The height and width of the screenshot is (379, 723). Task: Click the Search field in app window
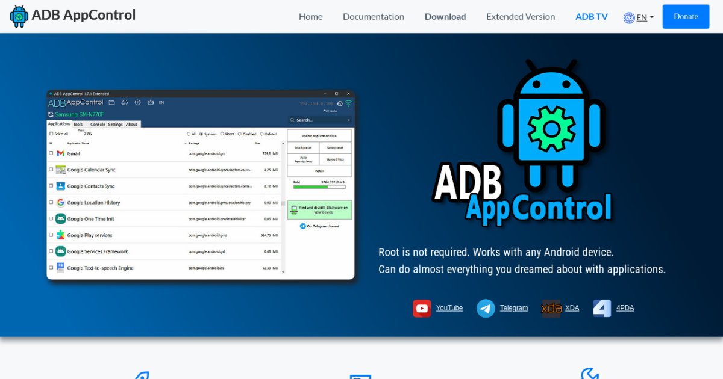(x=319, y=120)
